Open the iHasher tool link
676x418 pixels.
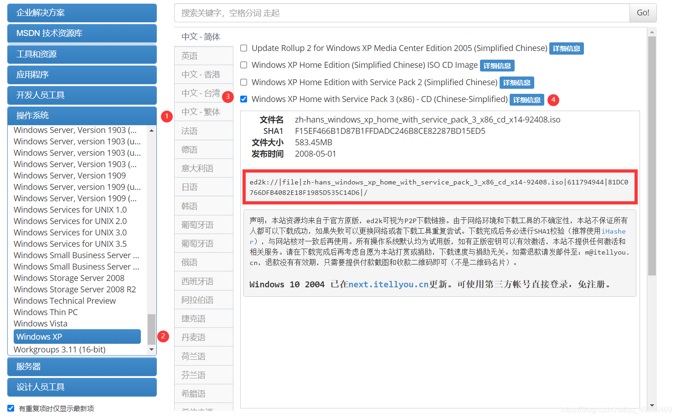point(614,231)
